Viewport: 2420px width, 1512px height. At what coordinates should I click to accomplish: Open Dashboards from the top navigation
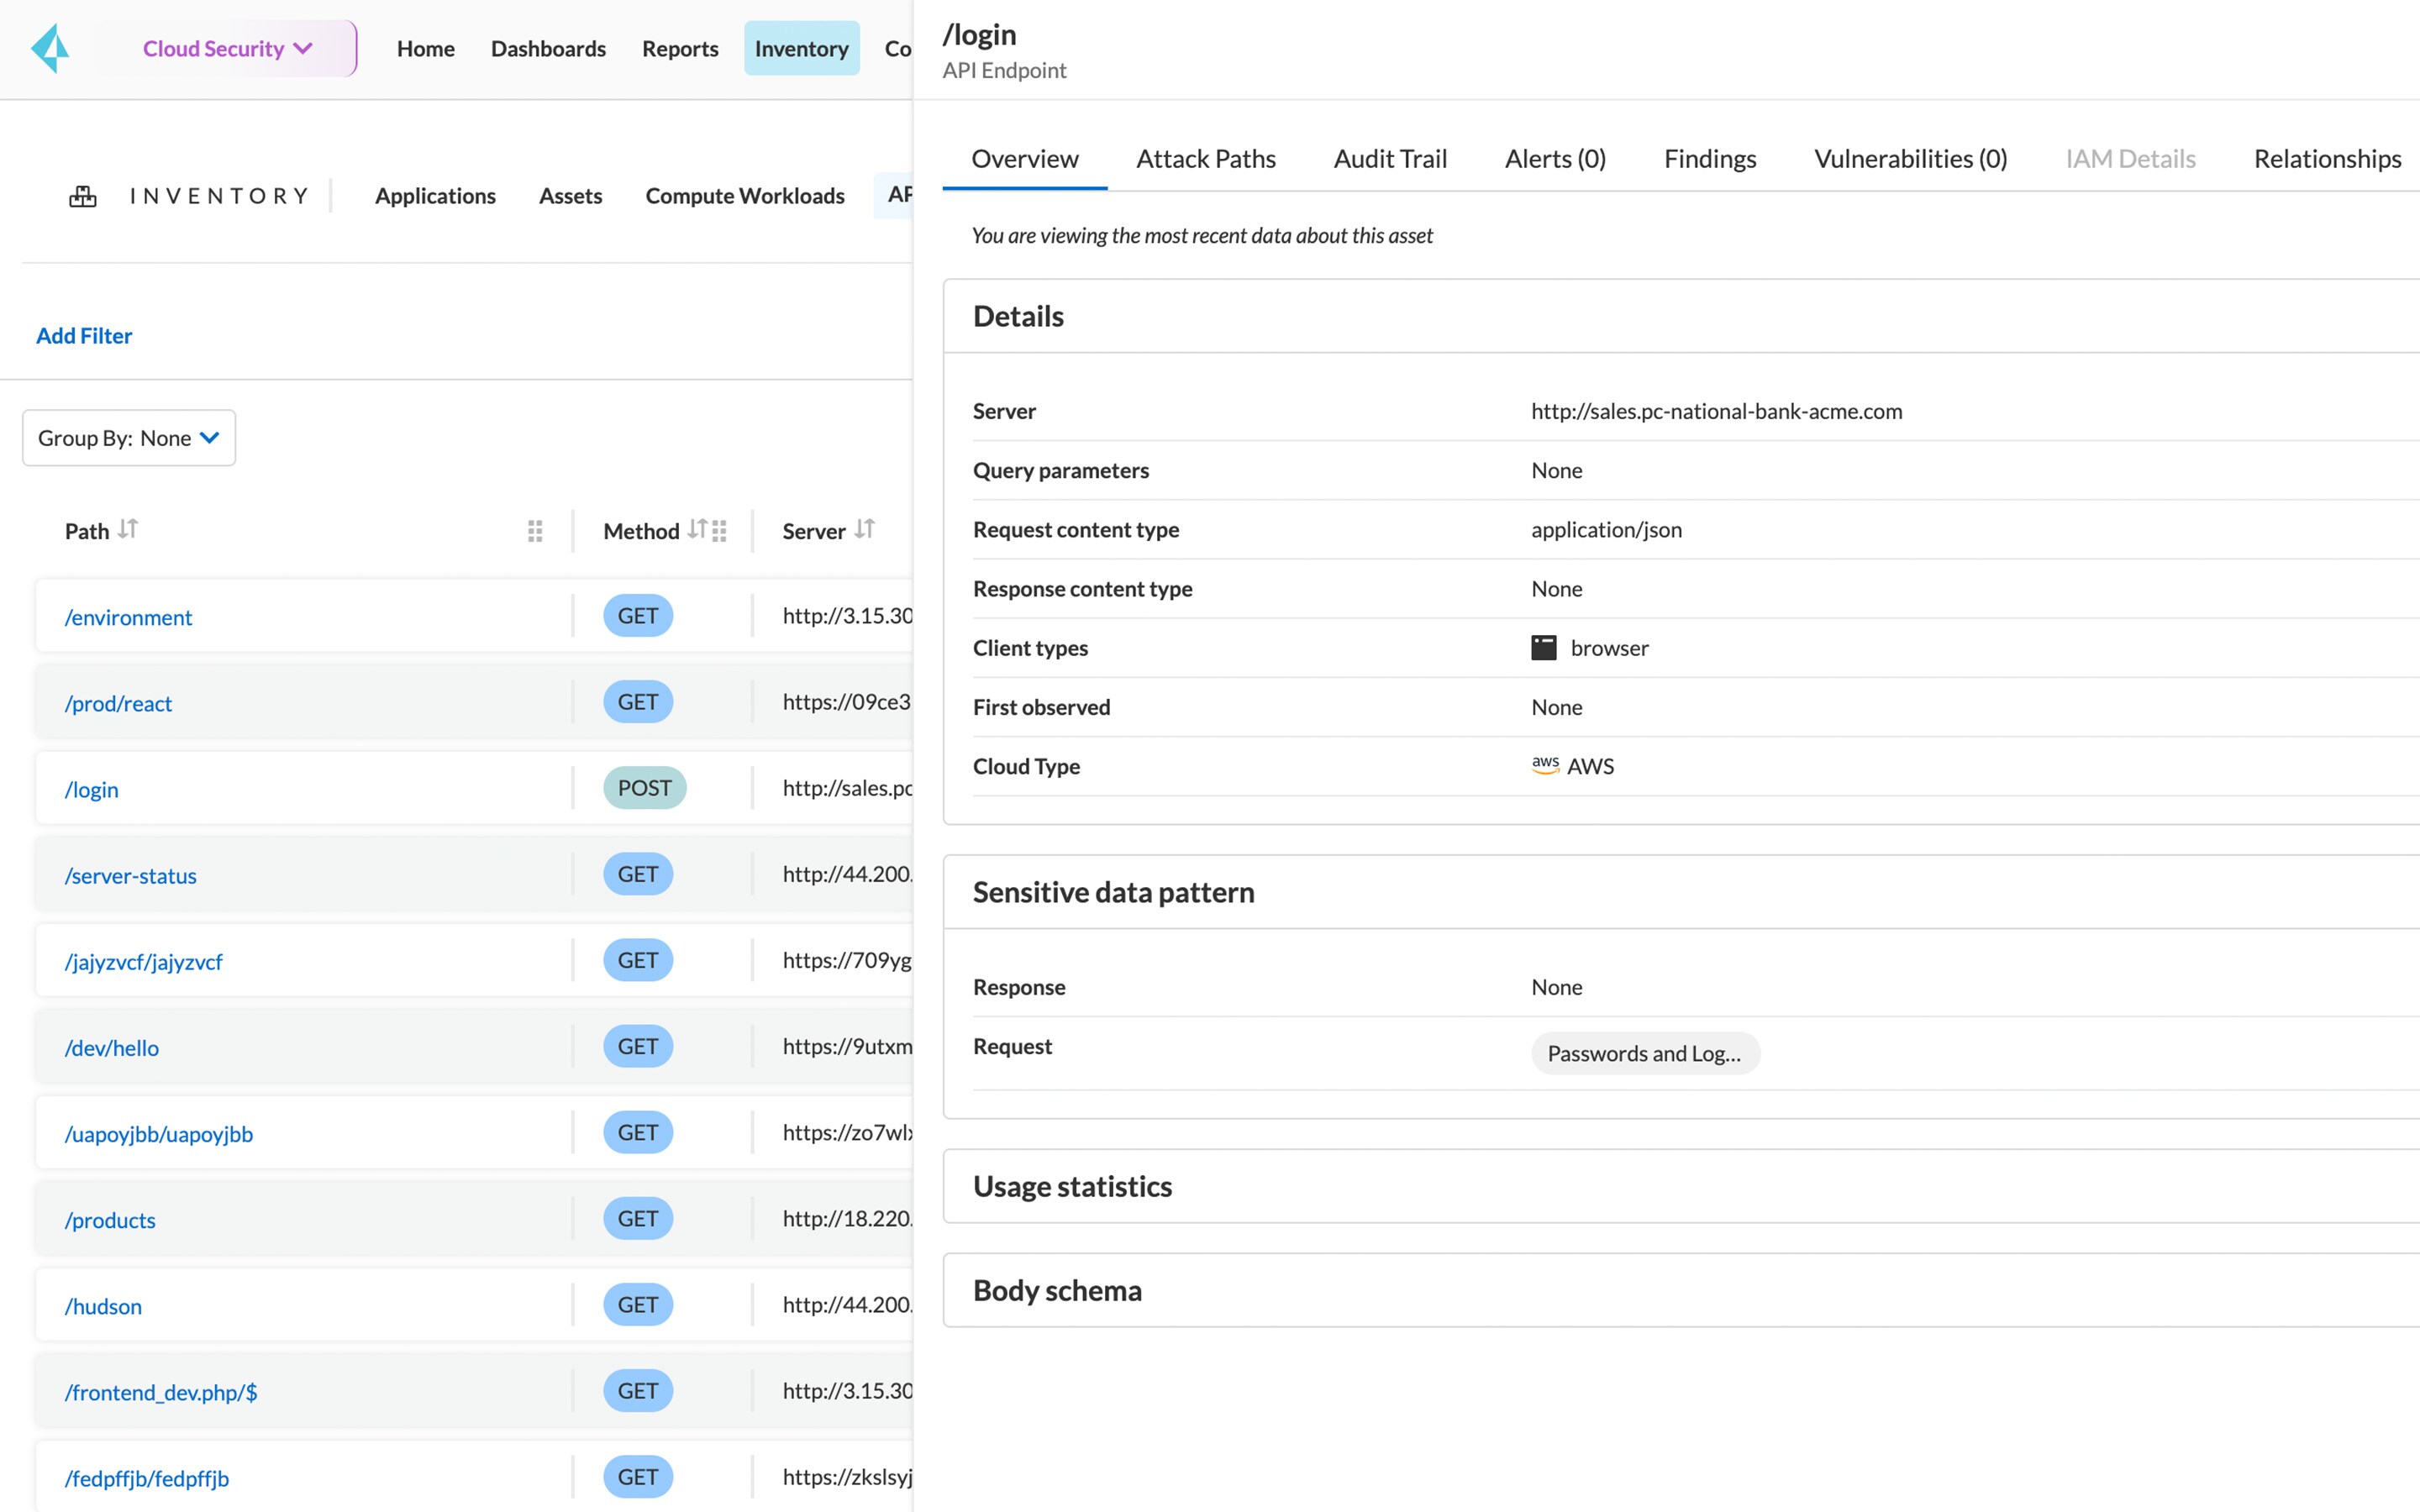tap(548, 48)
